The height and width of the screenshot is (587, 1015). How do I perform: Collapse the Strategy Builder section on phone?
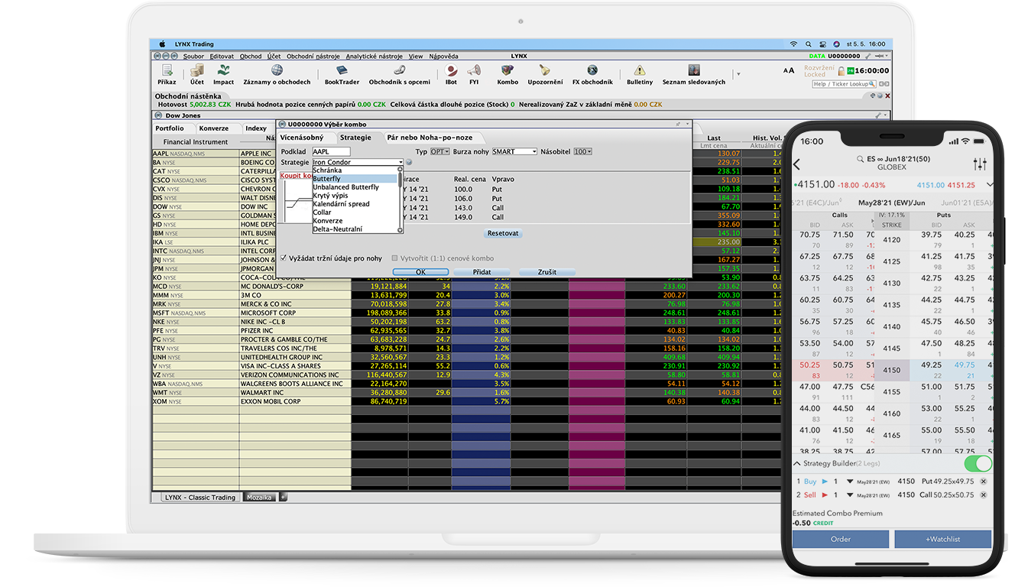(x=797, y=464)
